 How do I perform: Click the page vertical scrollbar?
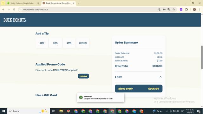pos(202,58)
